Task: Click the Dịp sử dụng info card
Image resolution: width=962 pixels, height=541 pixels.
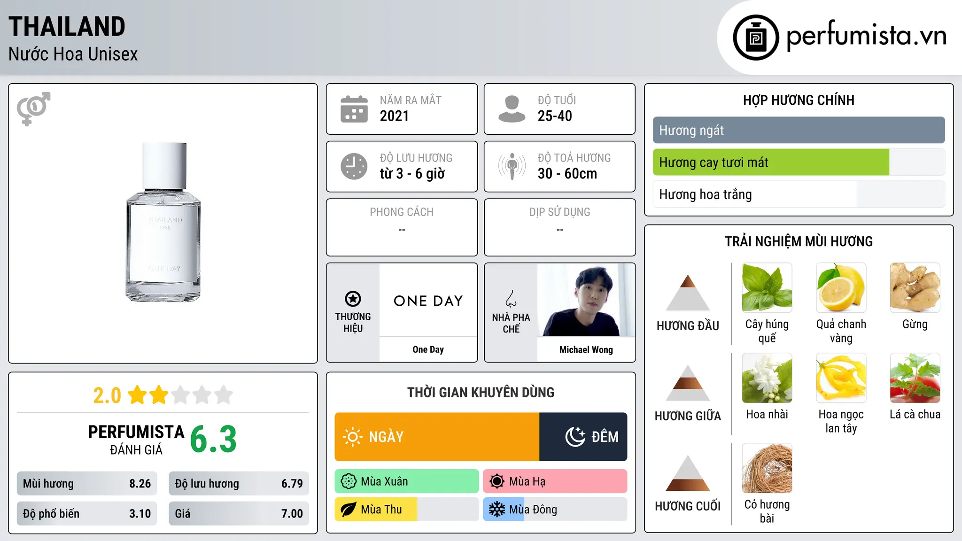Action: point(559,227)
